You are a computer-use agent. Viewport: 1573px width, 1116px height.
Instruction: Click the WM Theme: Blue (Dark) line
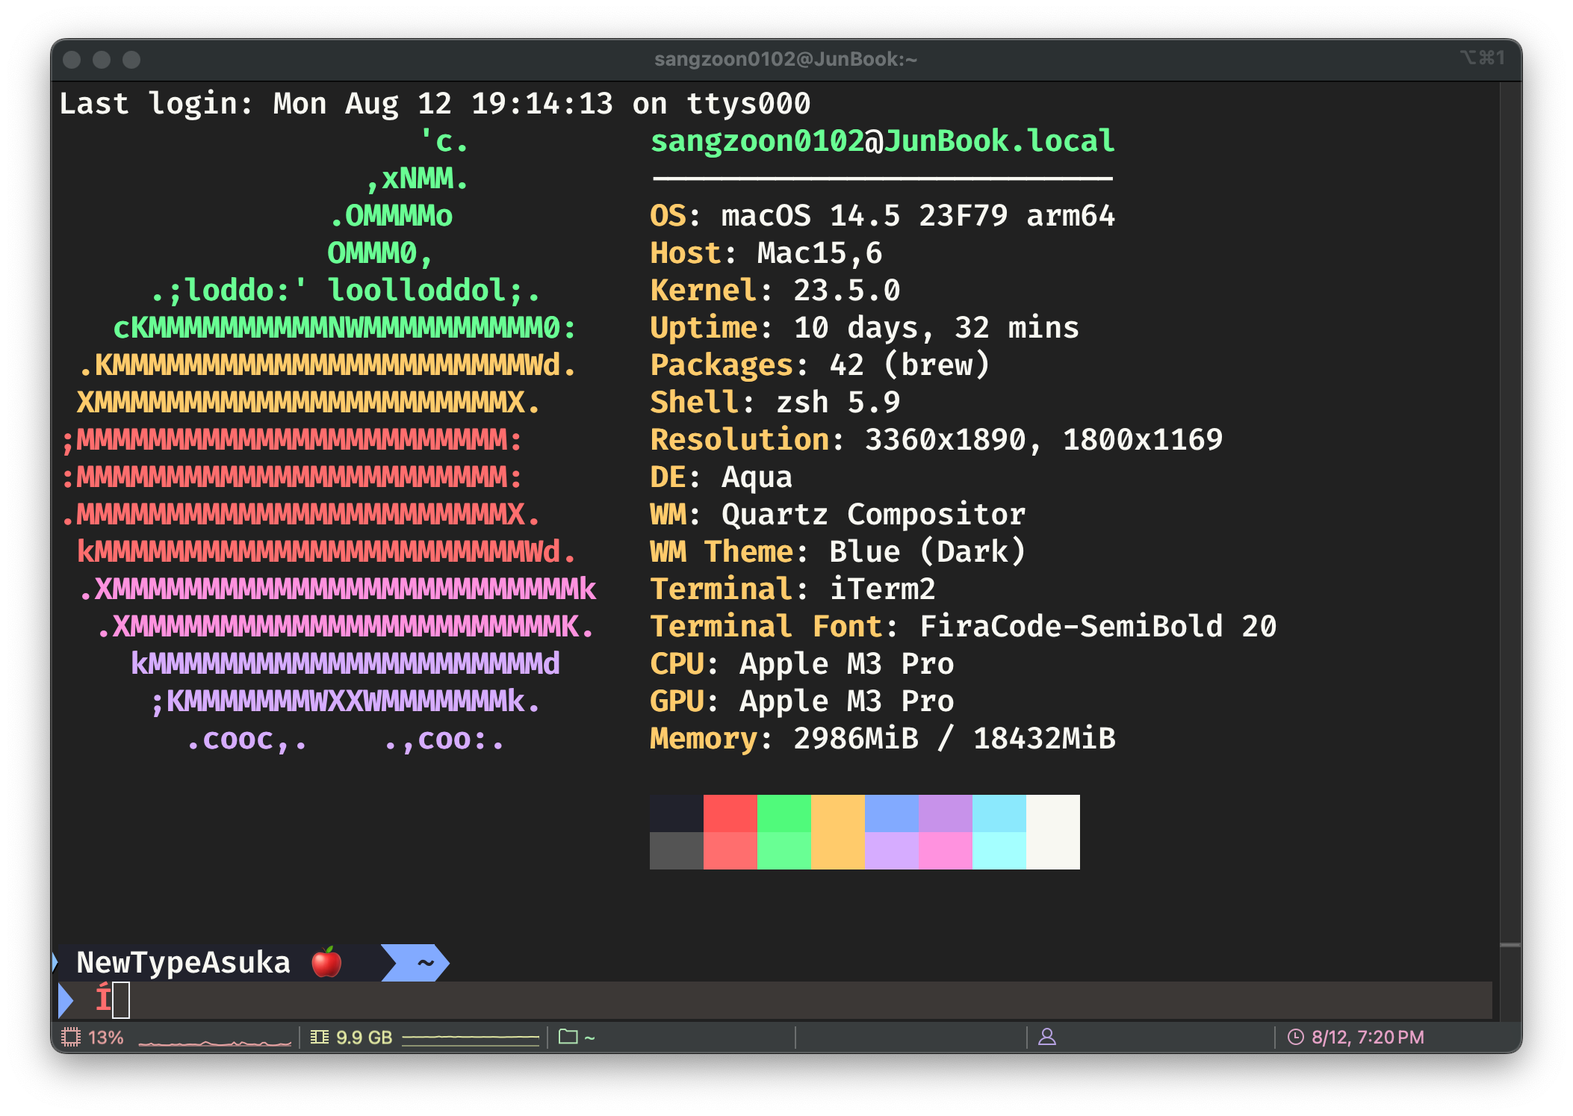pos(838,552)
